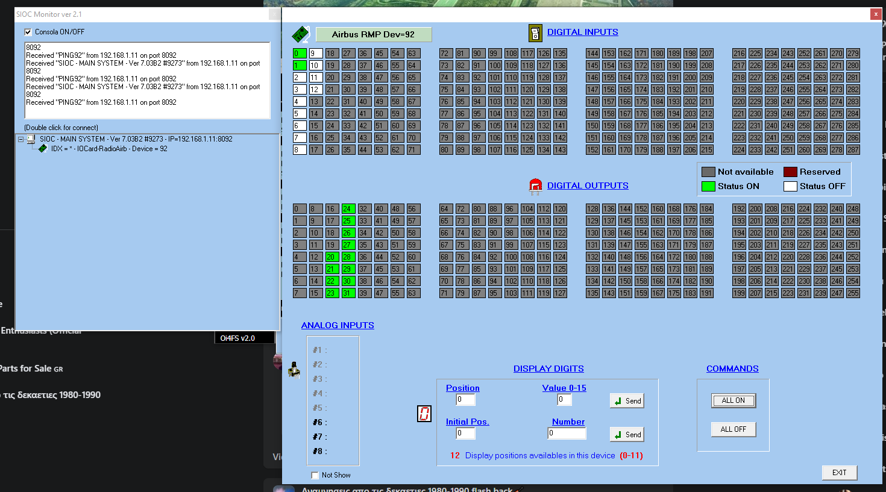The image size is (886, 492).
Task: Open the DIGITAL OUTPUTS link
Action: 587,185
